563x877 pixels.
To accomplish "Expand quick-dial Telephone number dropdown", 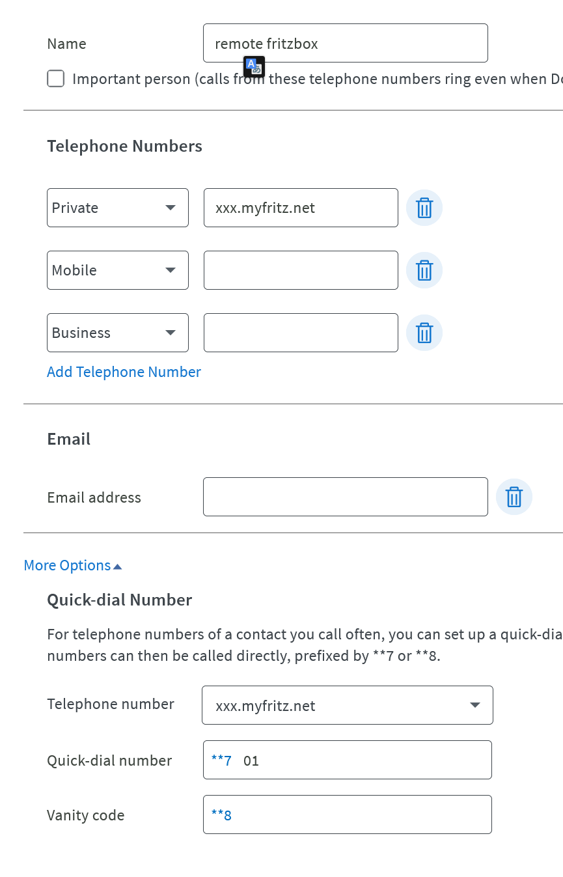I will [347, 705].
